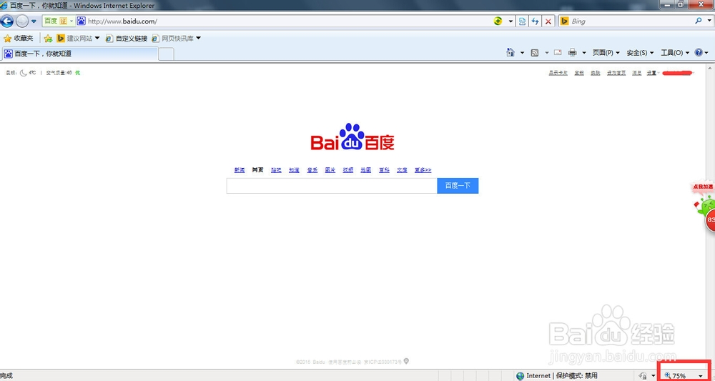Open the 视频 link
Viewport: 715px width, 381px height.
348,170
